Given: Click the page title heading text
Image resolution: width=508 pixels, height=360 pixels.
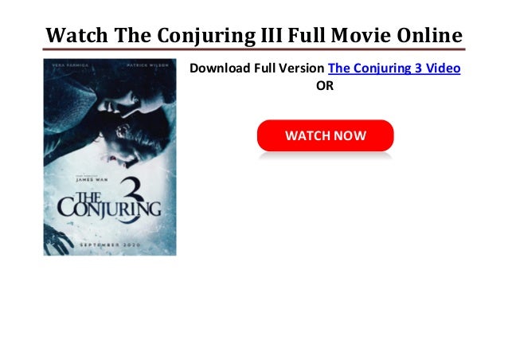Looking at the screenshot, I should (254, 35).
